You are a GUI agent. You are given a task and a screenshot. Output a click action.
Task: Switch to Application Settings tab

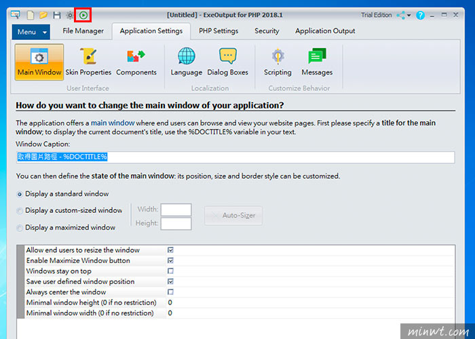[151, 31]
